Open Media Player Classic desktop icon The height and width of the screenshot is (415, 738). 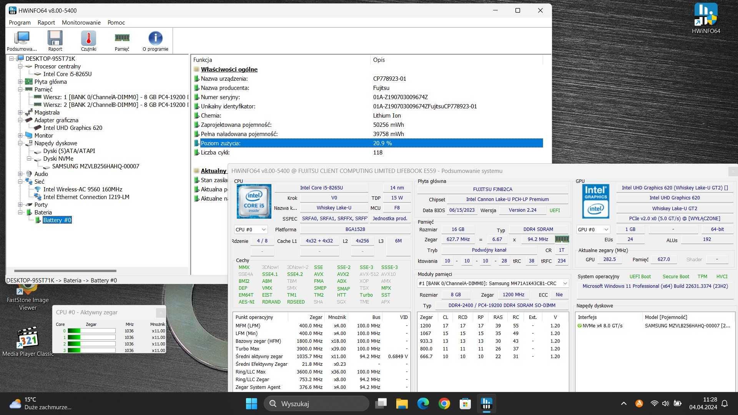pyautogui.click(x=28, y=342)
